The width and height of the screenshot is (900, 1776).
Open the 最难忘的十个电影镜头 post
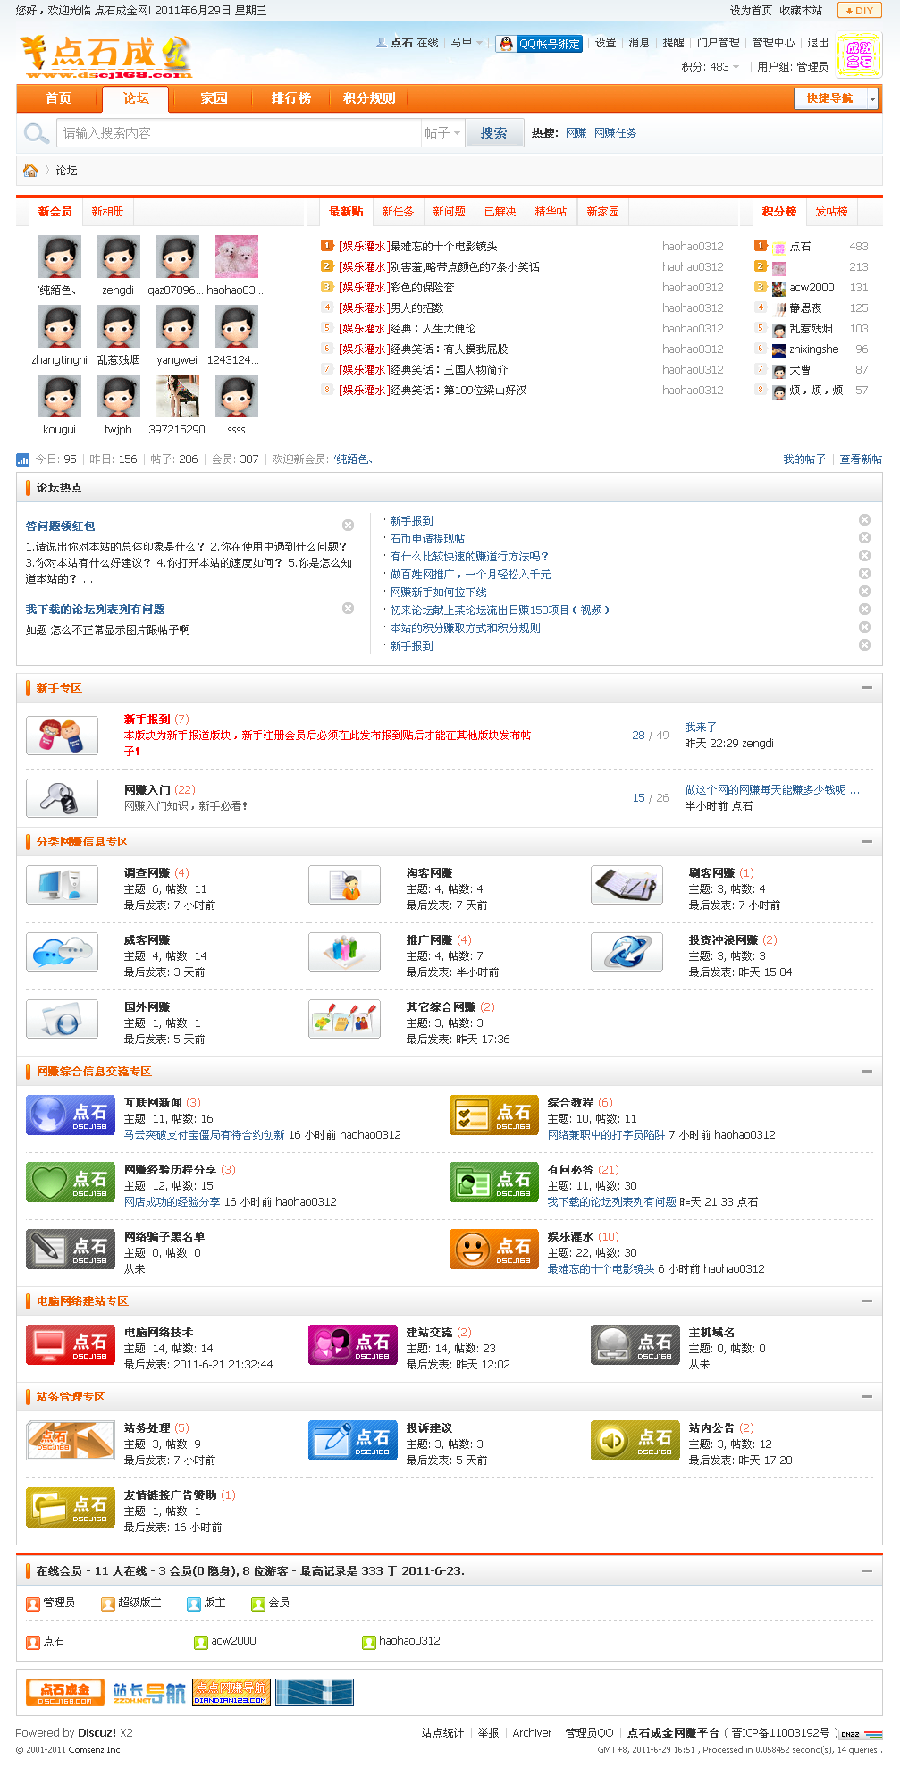pyautogui.click(x=442, y=247)
